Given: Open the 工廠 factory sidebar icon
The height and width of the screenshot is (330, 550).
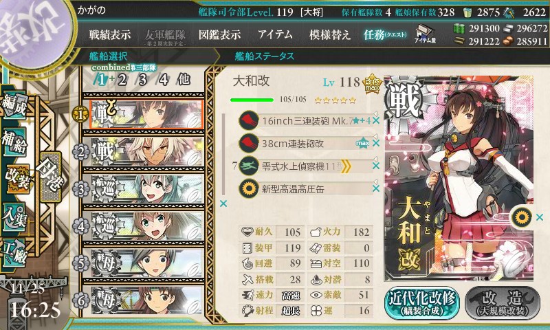Looking at the screenshot, I should [x=14, y=253].
